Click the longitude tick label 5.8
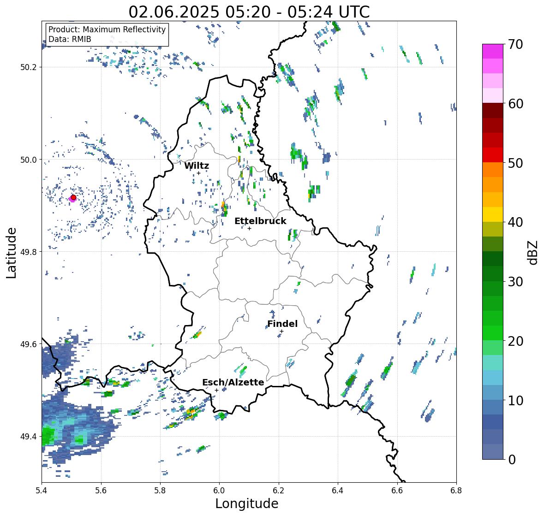This screenshot has width=544, height=515. (x=160, y=491)
